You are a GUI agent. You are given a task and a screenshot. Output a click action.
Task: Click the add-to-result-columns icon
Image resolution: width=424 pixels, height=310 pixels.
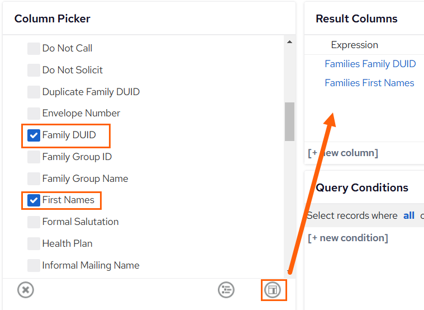pyautogui.click(x=273, y=290)
